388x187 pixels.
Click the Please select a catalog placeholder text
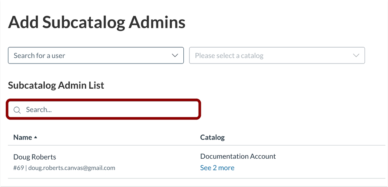click(229, 55)
